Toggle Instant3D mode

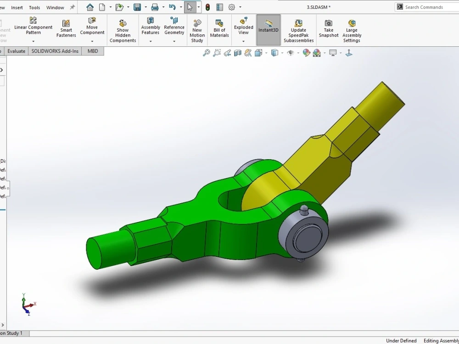click(x=268, y=30)
